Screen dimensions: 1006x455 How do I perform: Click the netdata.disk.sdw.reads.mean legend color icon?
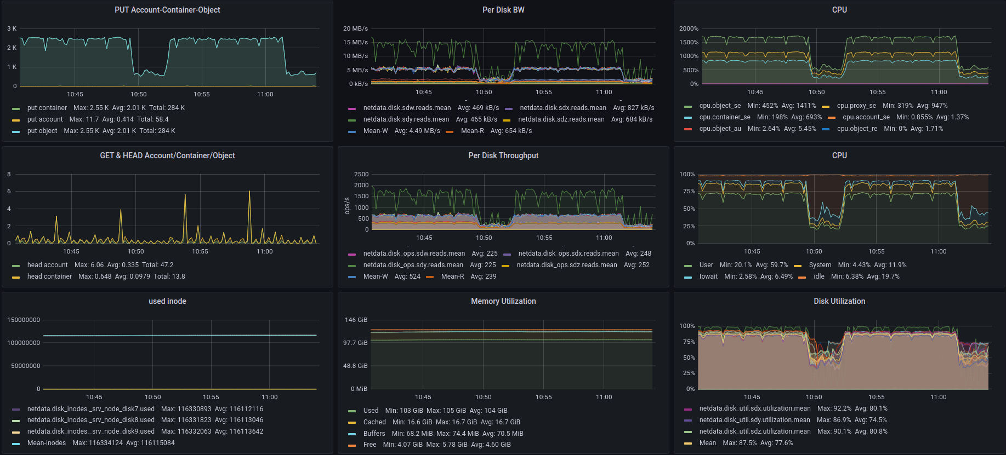[x=352, y=108]
